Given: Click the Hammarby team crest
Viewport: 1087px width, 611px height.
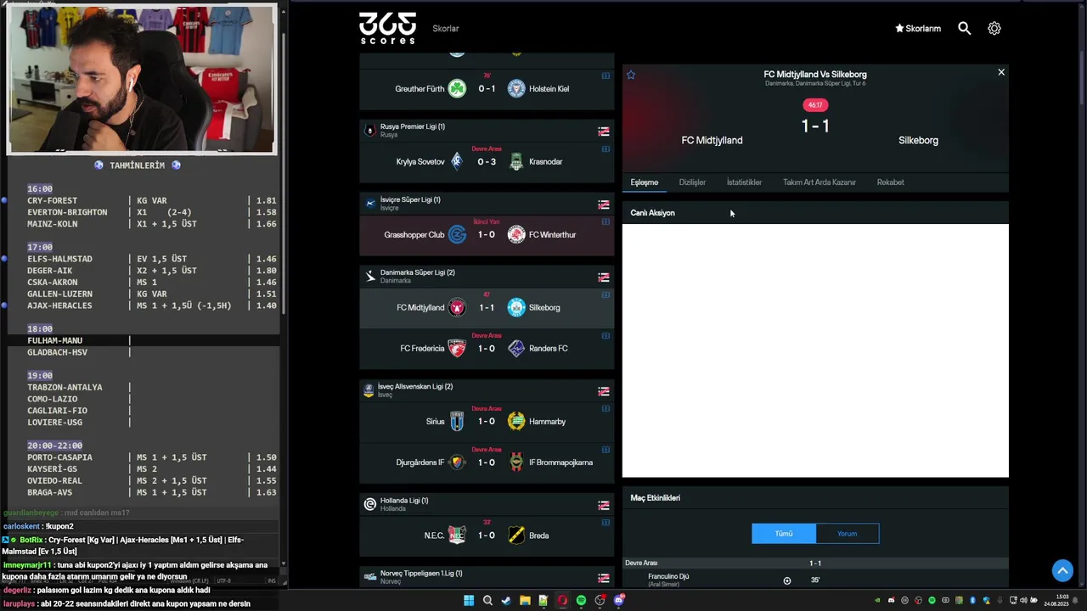Looking at the screenshot, I should pos(516,421).
